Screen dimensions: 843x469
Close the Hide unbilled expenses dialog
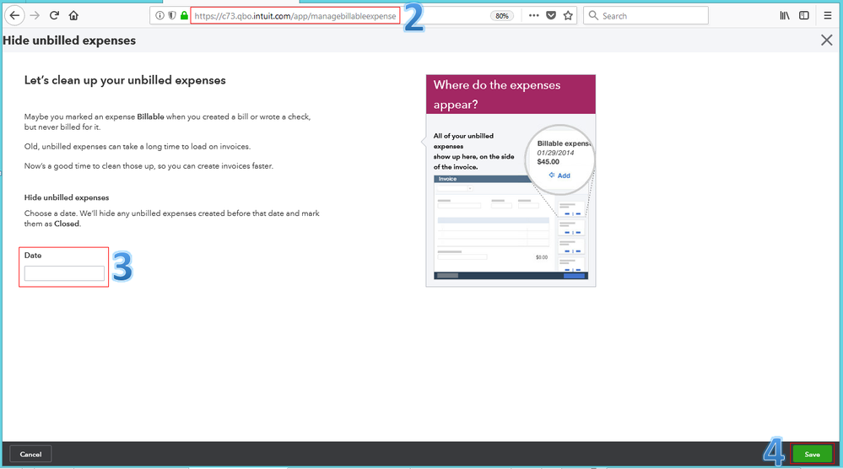click(826, 40)
